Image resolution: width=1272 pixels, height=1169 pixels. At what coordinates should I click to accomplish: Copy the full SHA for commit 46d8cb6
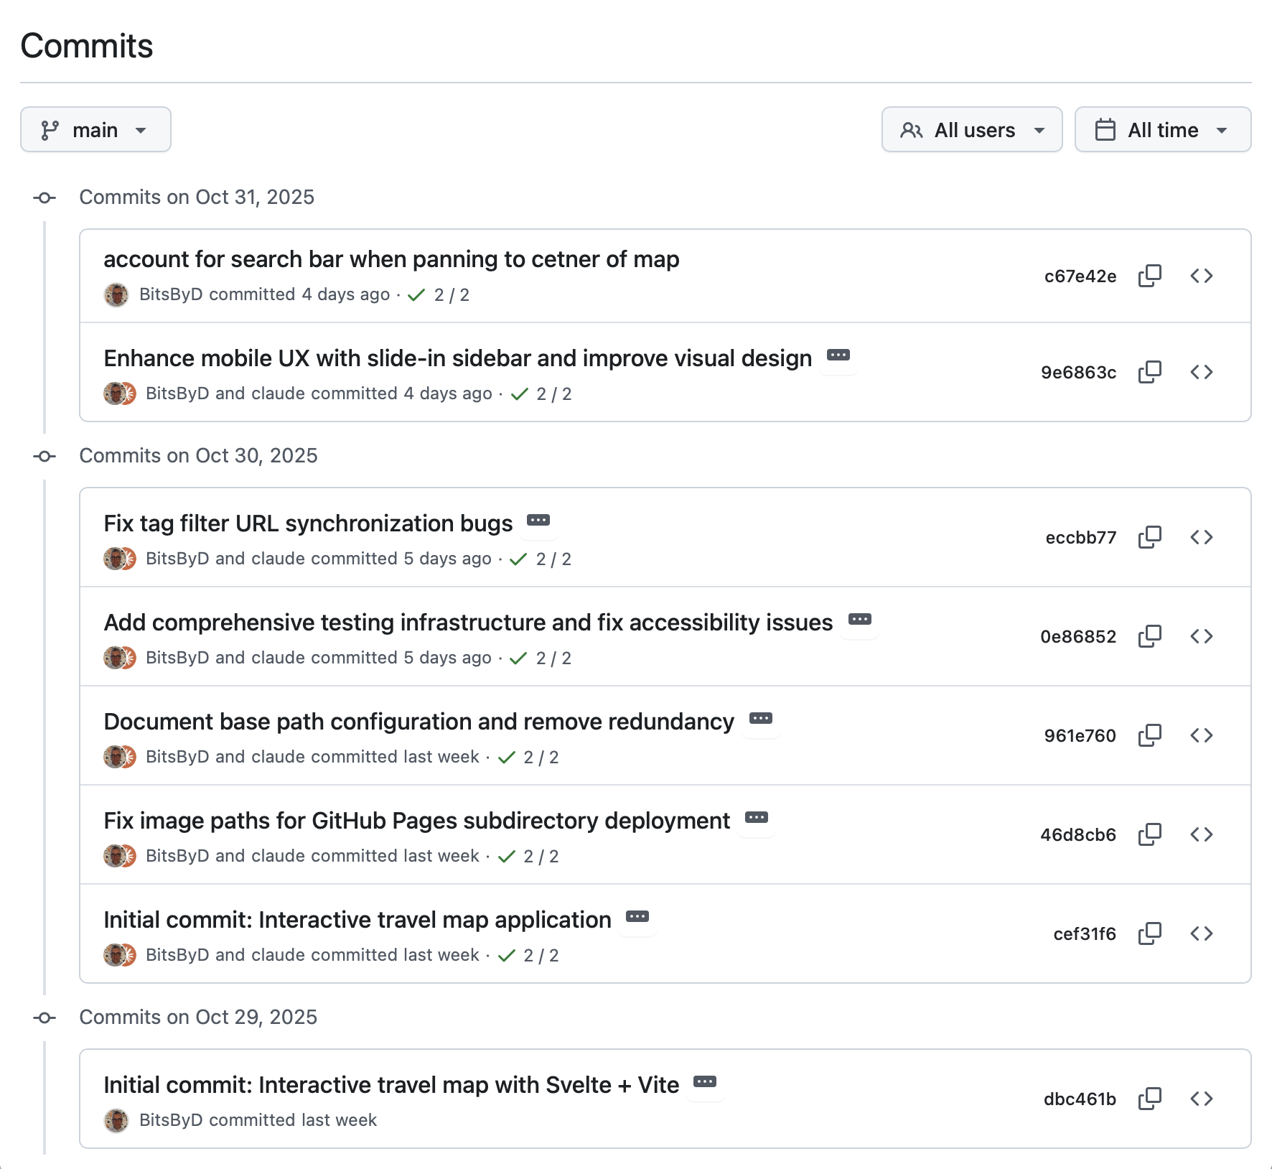pyautogui.click(x=1149, y=834)
